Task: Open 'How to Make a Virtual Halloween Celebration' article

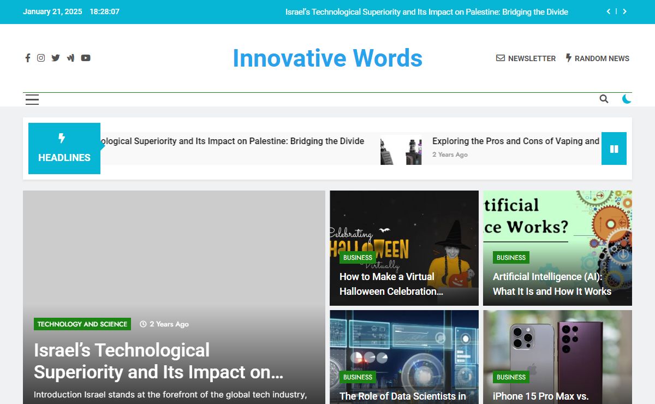Action: pos(391,284)
